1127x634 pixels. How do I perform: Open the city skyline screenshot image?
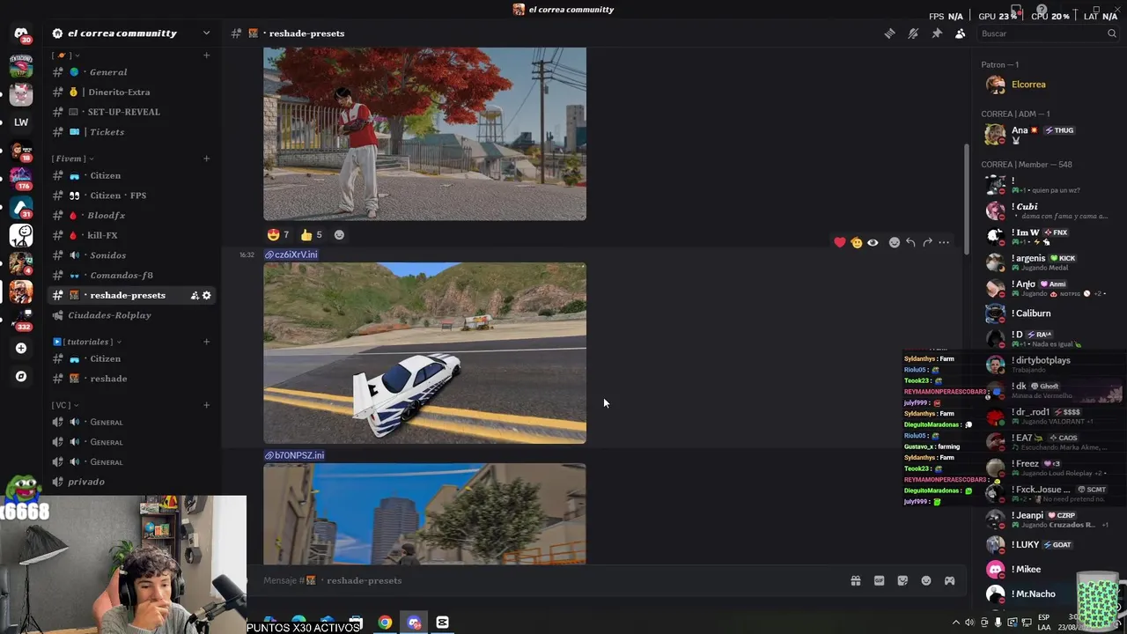click(x=424, y=513)
